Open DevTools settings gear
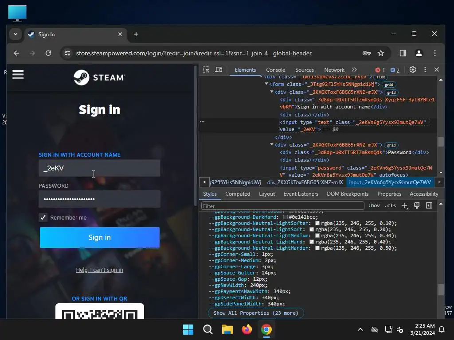The image size is (454, 340). coord(413,70)
